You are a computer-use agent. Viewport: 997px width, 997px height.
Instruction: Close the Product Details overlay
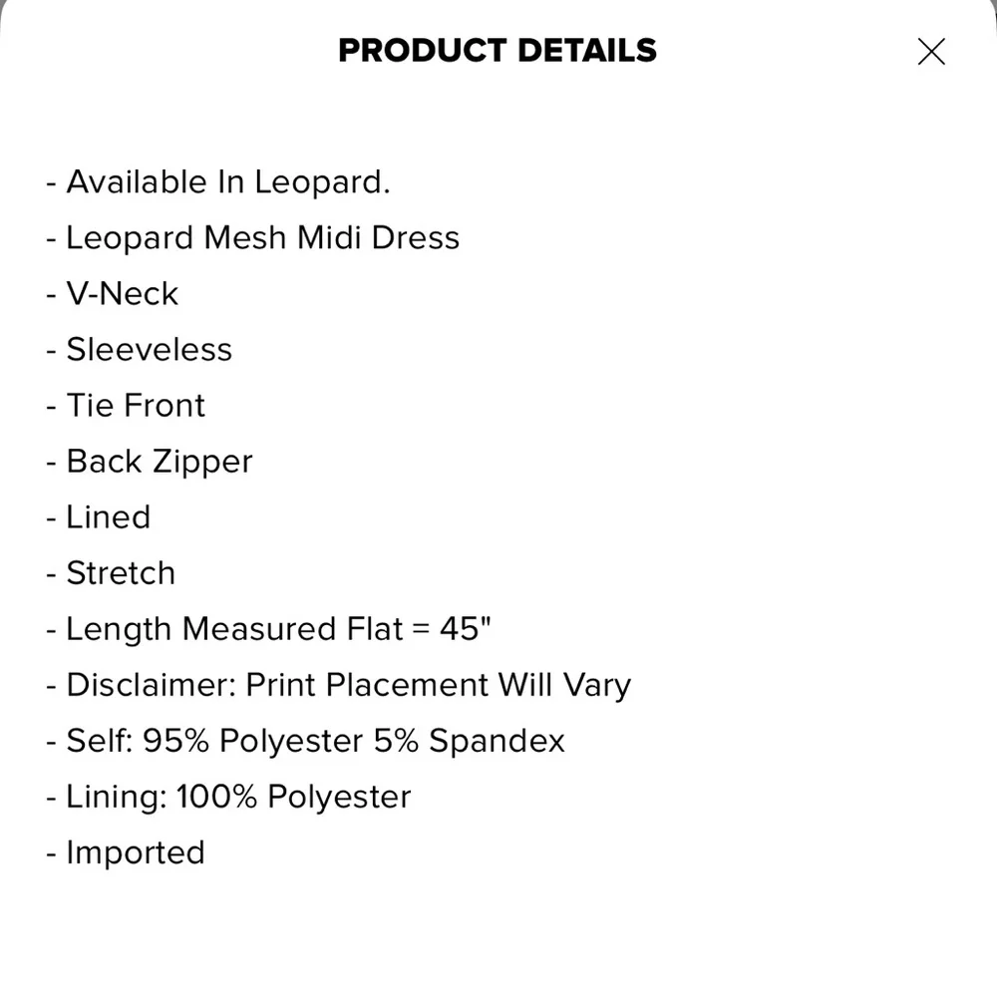coord(931,51)
